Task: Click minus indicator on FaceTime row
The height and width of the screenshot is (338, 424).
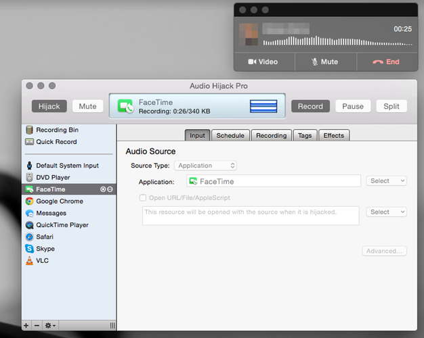Action: 110,189
